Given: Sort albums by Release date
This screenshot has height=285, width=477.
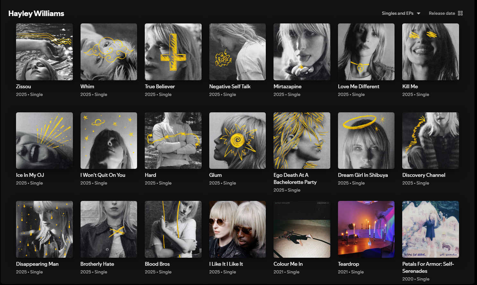Looking at the screenshot, I should [442, 13].
